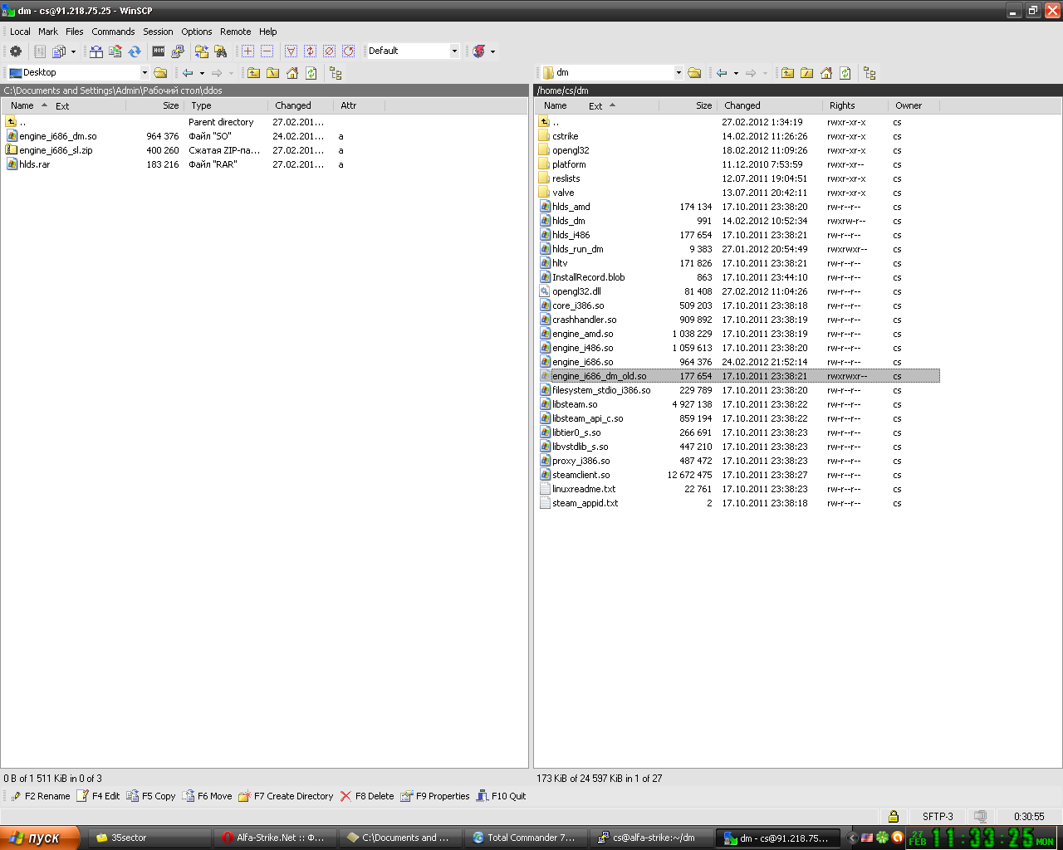Open Preferences via the gear icon
Viewport: 1063px width, 850px height.
point(16,51)
